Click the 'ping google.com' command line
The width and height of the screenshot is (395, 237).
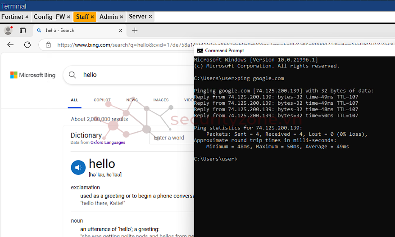point(239,78)
